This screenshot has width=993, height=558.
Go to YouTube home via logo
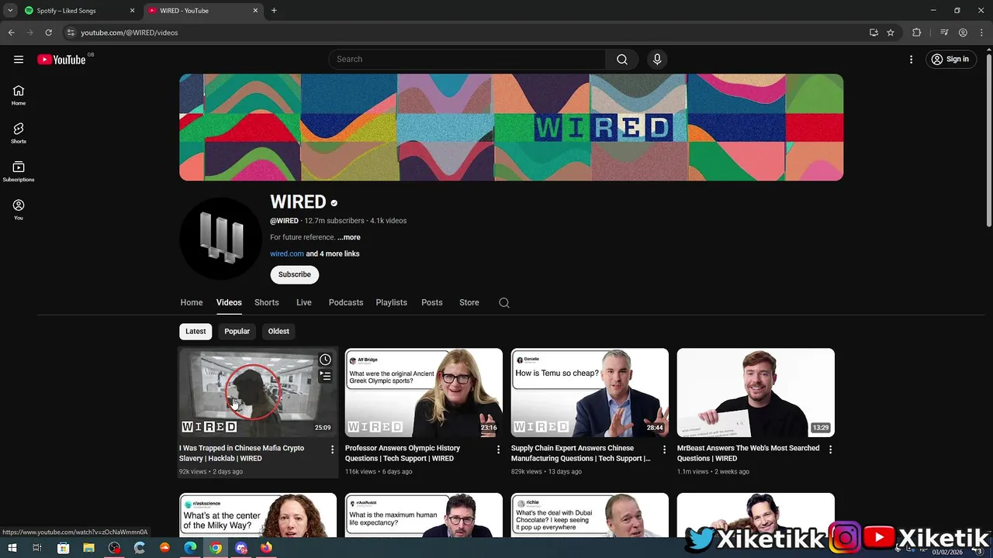coord(61,60)
